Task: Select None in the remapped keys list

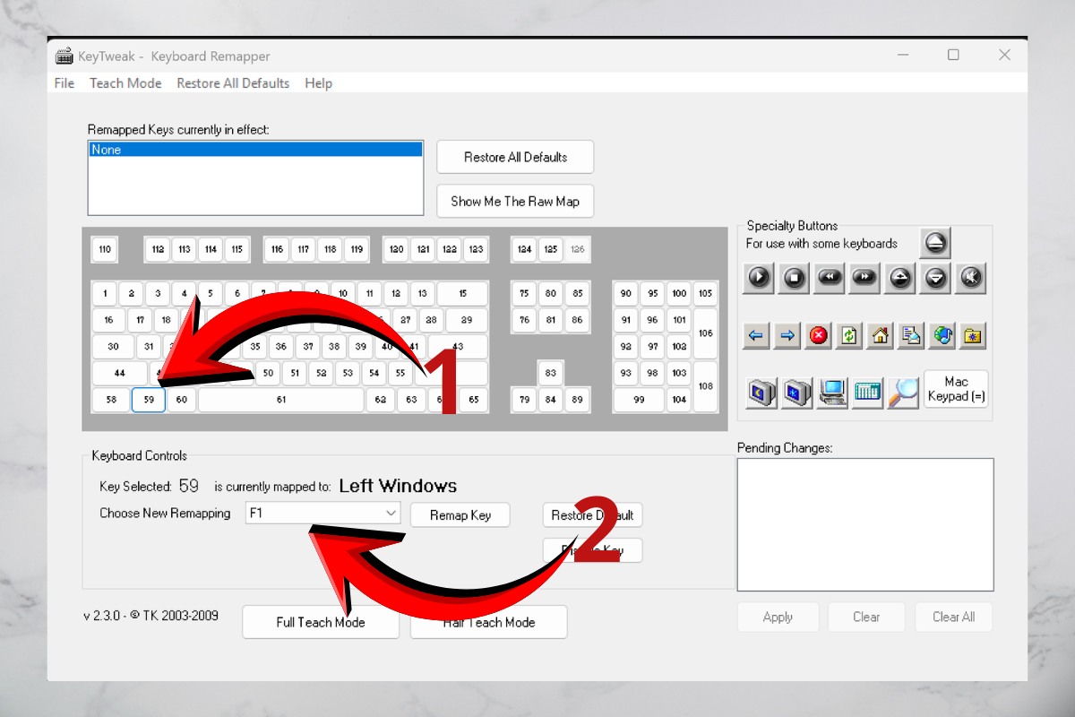Action: click(255, 150)
